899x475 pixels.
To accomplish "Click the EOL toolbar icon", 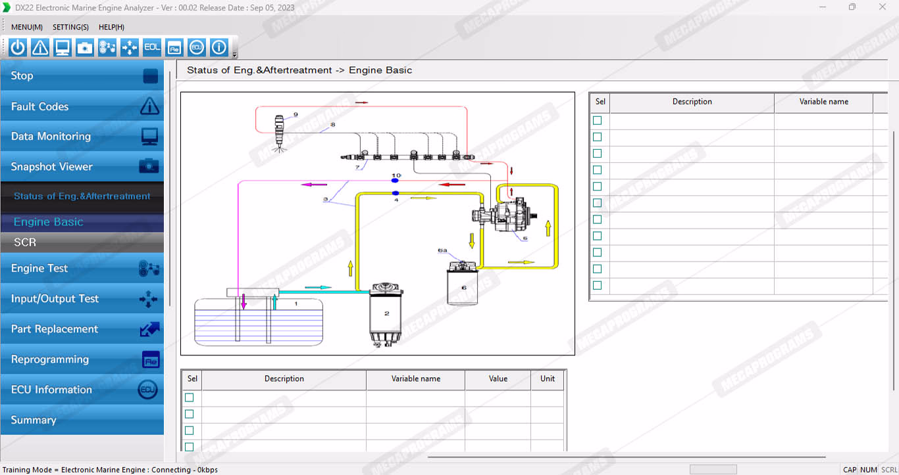I will pyautogui.click(x=152, y=47).
